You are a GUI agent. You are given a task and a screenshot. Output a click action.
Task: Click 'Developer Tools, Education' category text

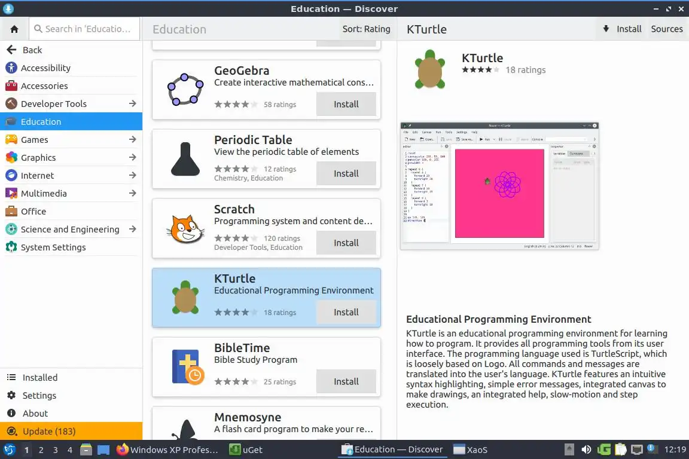258,247
